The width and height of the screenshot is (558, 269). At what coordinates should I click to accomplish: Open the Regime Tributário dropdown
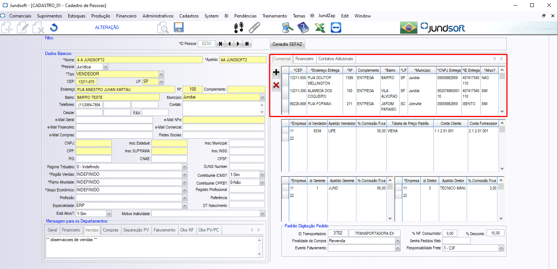pos(185,167)
